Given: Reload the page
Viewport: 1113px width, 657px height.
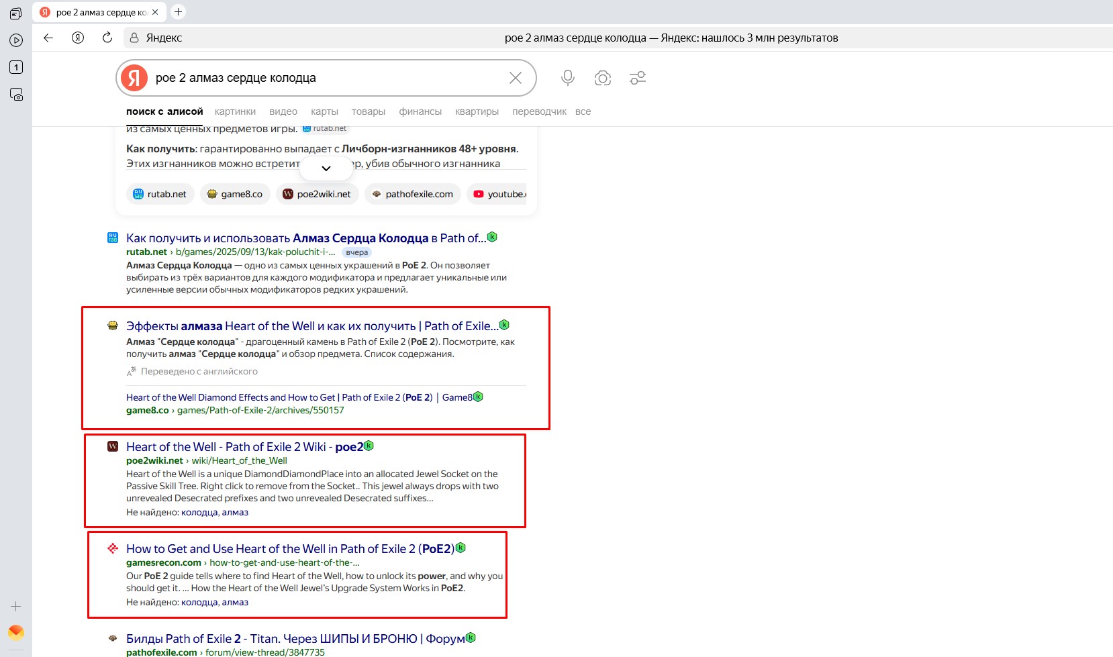Looking at the screenshot, I should pyautogui.click(x=107, y=38).
